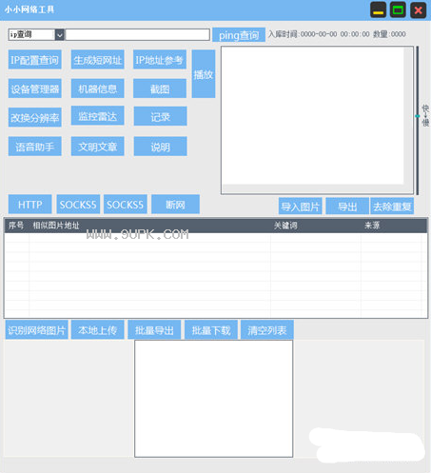Click the image preview box below 批量导出
431x473 pixels.
(x=213, y=399)
